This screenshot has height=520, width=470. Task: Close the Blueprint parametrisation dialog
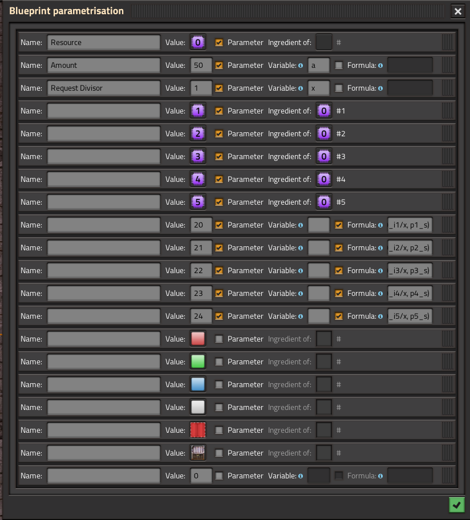pos(457,11)
